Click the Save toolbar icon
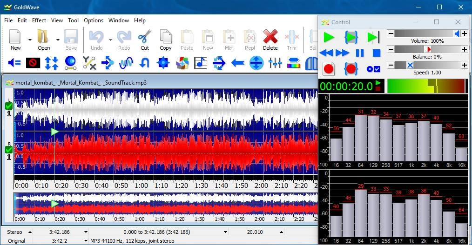Viewport: 472px width, 245px height. (x=71, y=37)
